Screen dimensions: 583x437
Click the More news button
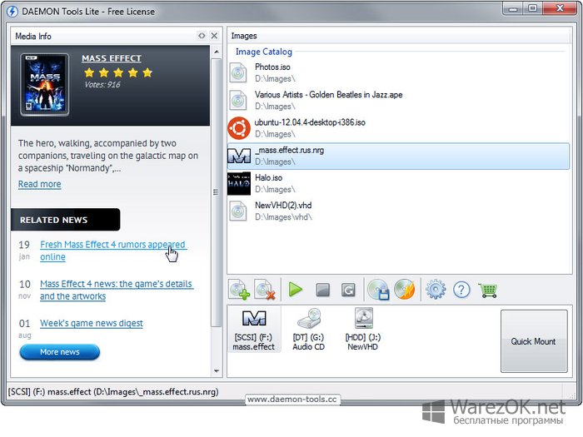click(x=59, y=352)
